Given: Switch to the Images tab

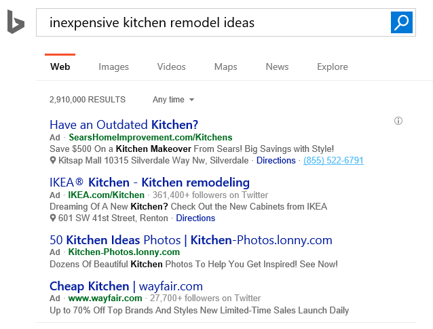Looking at the screenshot, I should pyautogui.click(x=113, y=66).
